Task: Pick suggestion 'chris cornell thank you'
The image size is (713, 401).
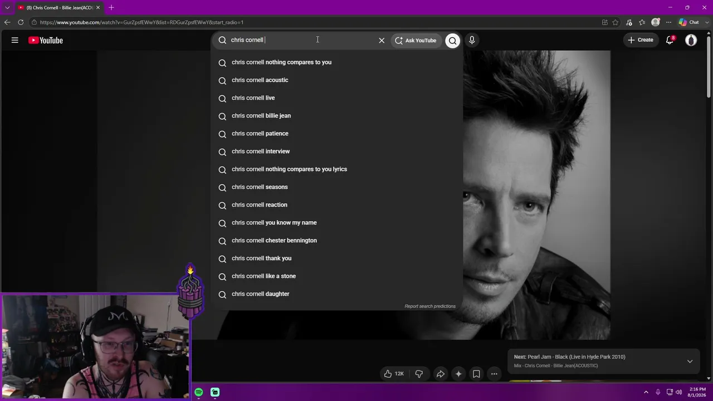Action: (x=337, y=258)
